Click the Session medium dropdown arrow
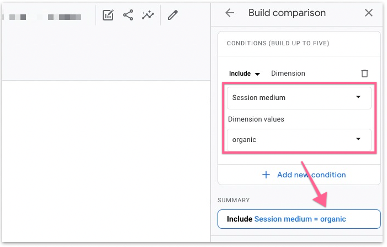The width and height of the screenshot is (387, 247). point(358,97)
